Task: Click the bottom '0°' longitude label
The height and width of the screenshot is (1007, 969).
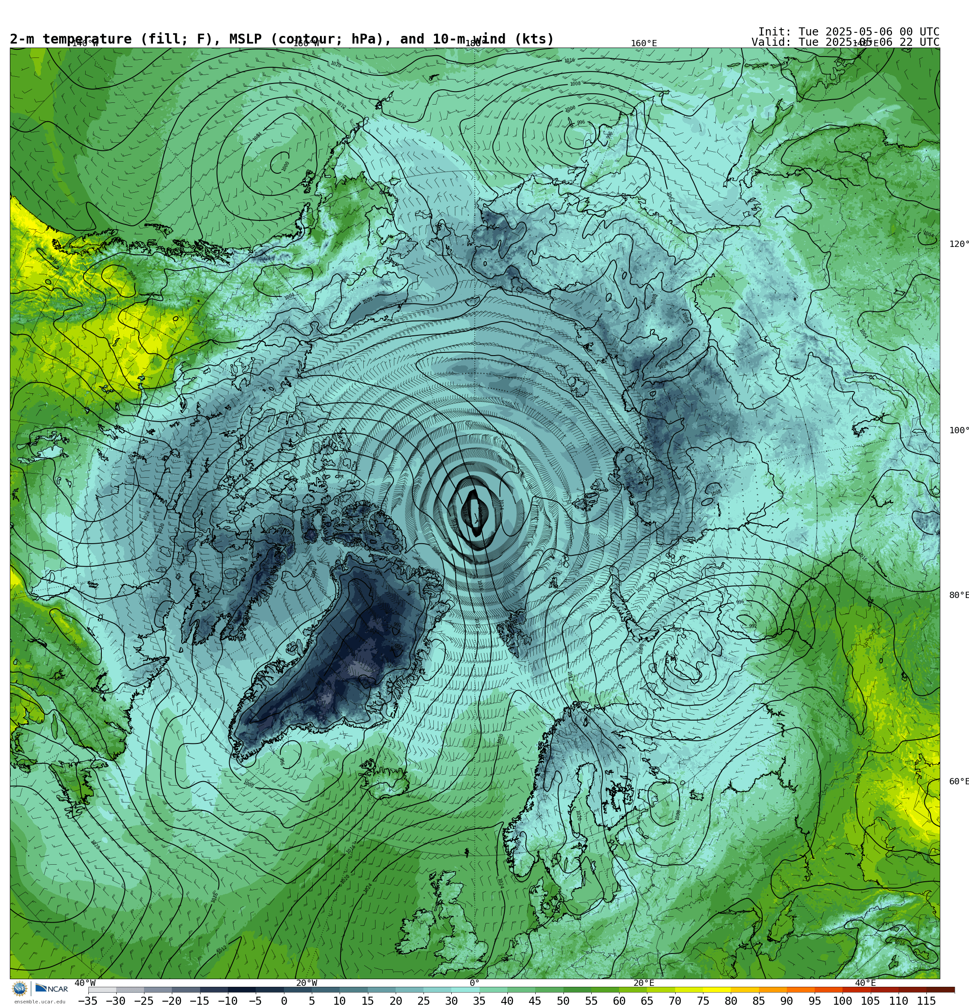Action: (x=475, y=983)
